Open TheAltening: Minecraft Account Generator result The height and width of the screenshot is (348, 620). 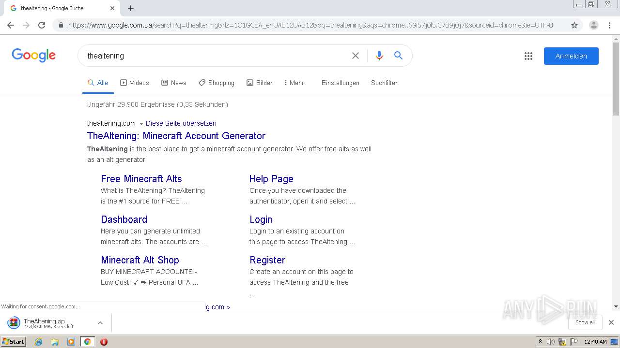coord(176,136)
